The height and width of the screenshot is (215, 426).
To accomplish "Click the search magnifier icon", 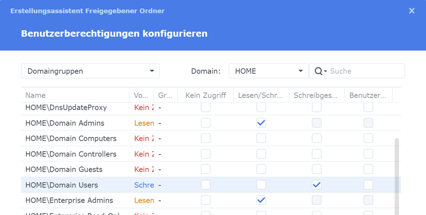I will [319, 71].
